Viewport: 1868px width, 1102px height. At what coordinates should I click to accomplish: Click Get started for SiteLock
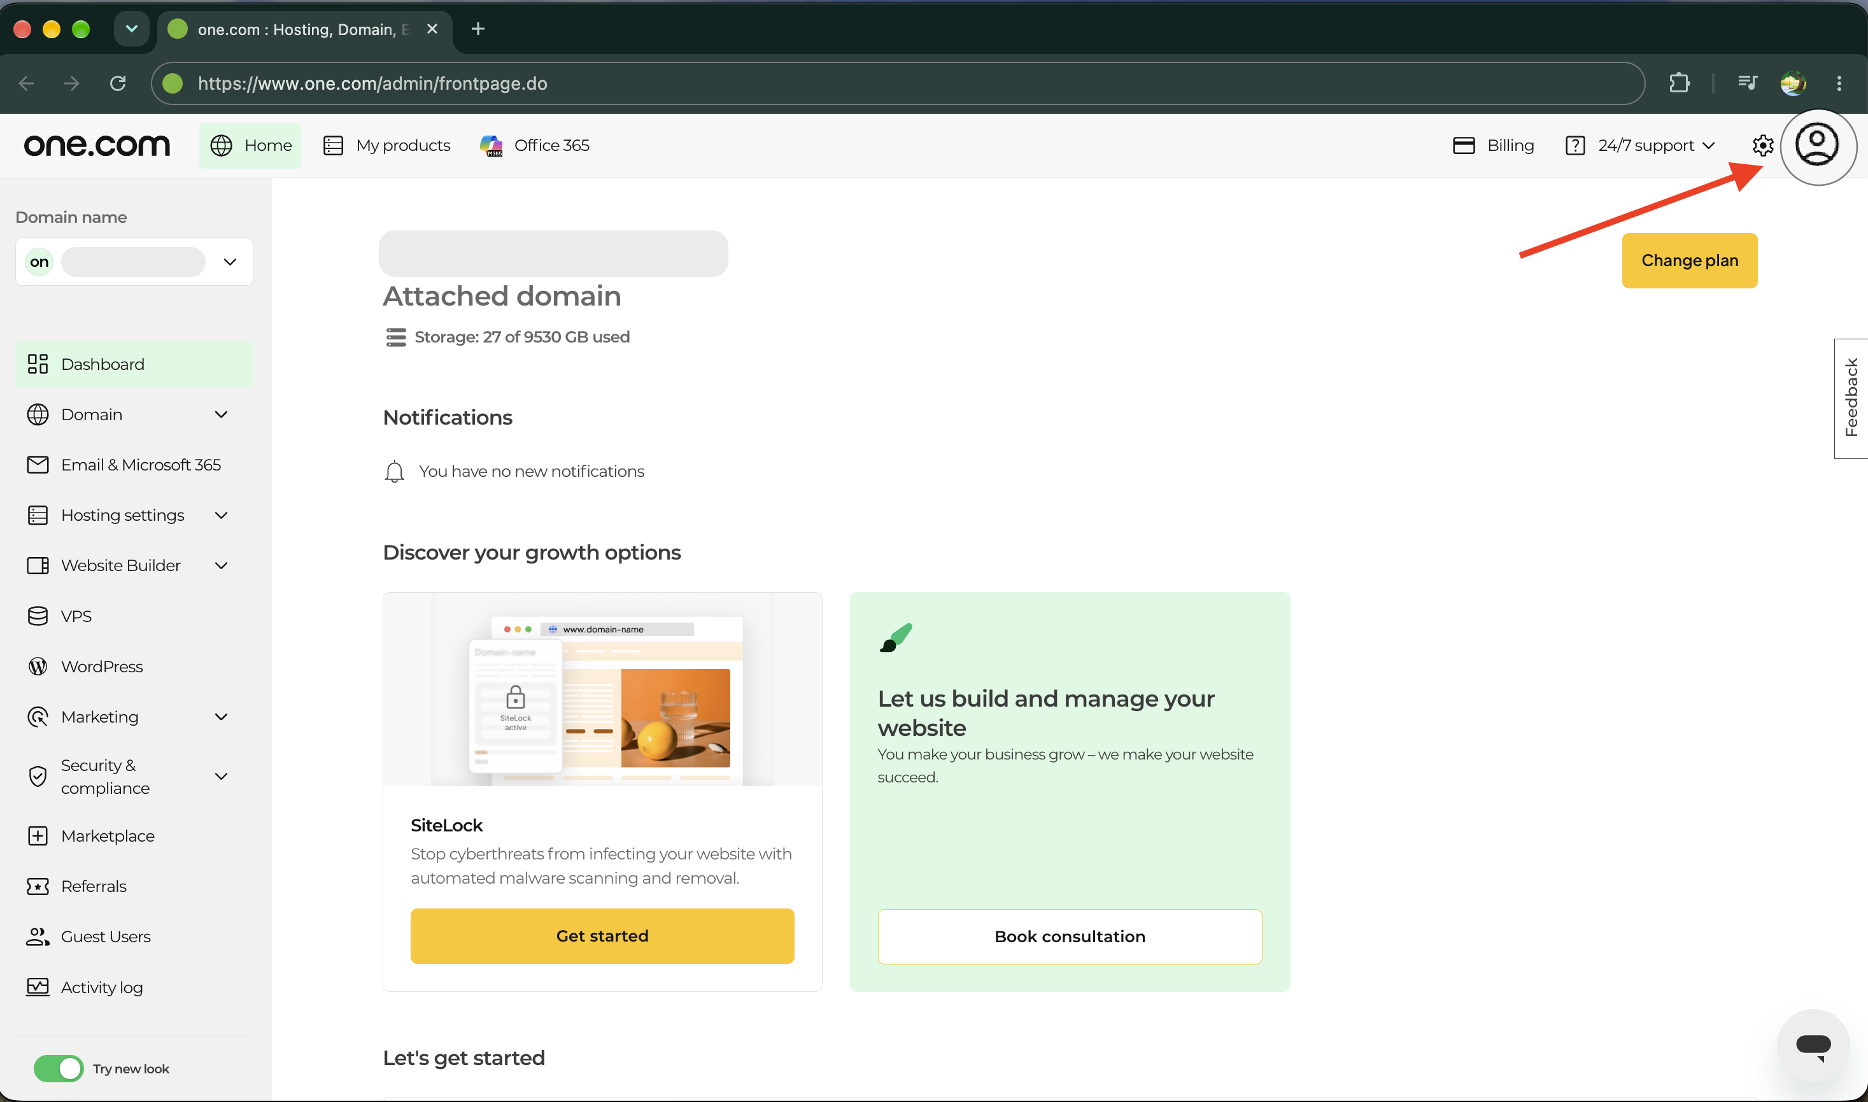[x=602, y=936]
